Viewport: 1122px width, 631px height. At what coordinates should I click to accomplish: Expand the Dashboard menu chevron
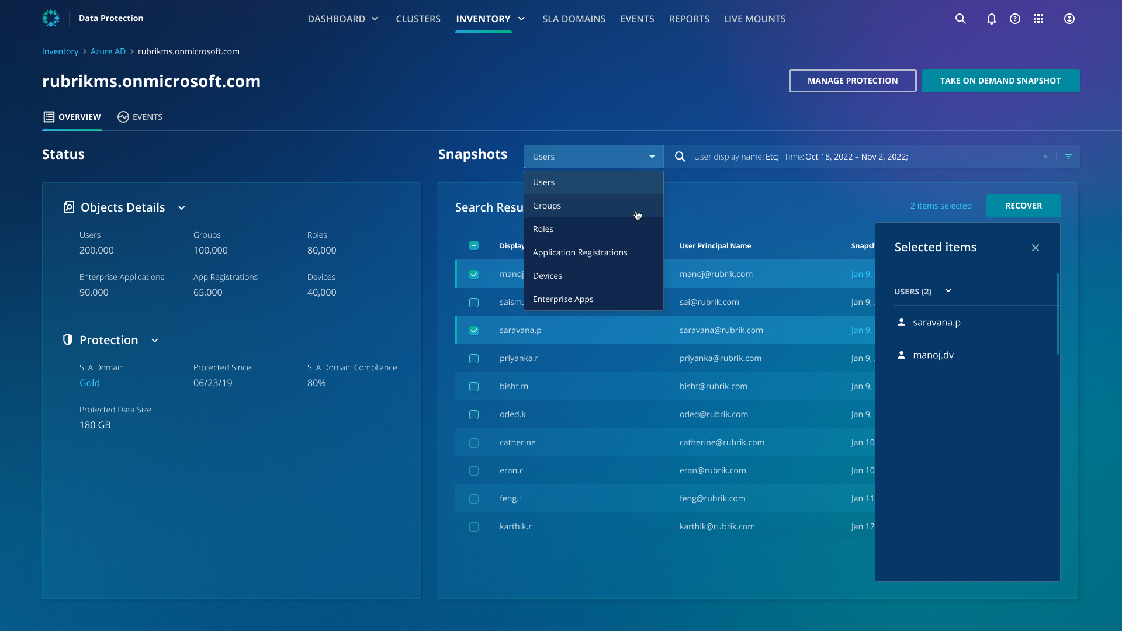click(375, 19)
